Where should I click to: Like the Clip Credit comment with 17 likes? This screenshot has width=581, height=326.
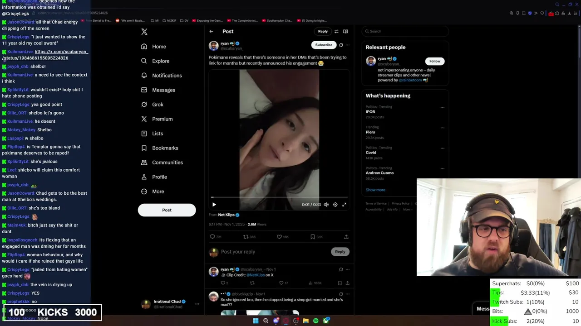tap(283, 283)
